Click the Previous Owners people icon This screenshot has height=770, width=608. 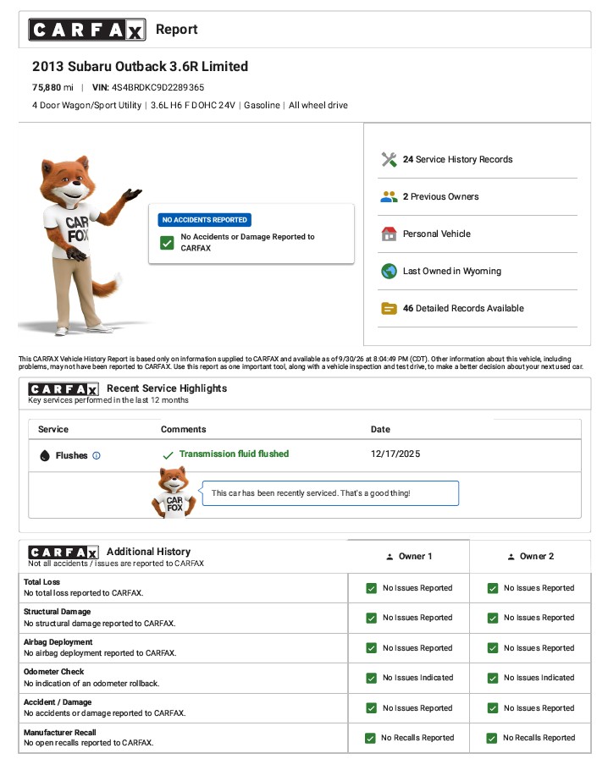pyautogui.click(x=389, y=197)
